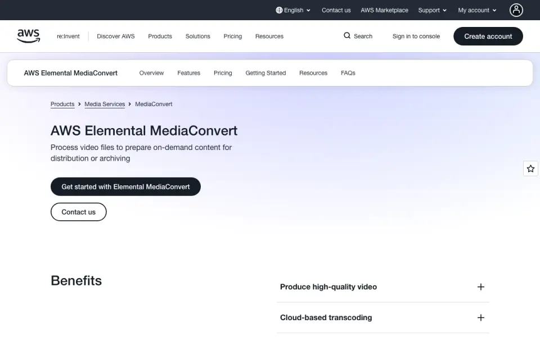The image size is (540, 337).
Task: Click the globe language icon
Action: (279, 10)
